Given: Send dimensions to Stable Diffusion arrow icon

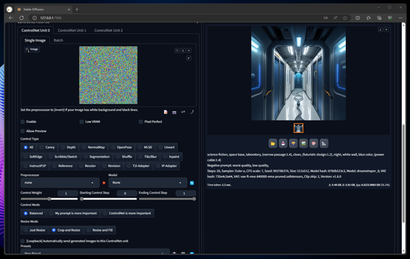Looking at the screenshot, I should click(x=192, y=112).
